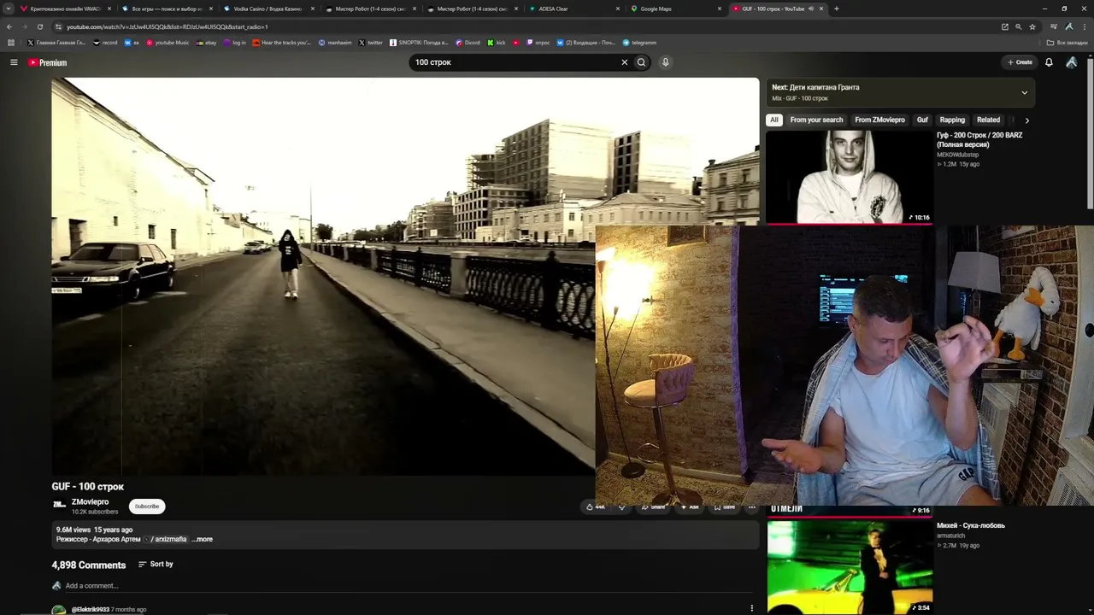Switch to the ADESA Clear tab
This screenshot has height=615, width=1094.
(574, 9)
